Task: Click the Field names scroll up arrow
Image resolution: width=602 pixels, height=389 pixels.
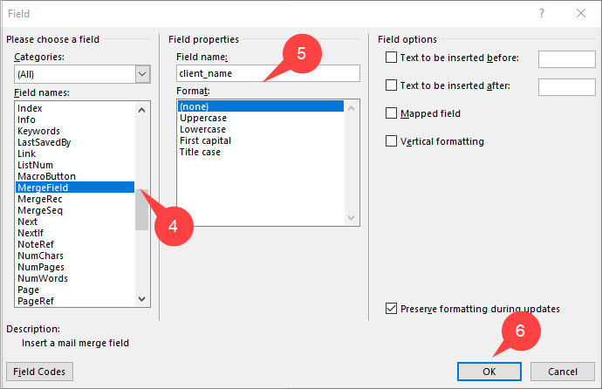Action: 141,110
